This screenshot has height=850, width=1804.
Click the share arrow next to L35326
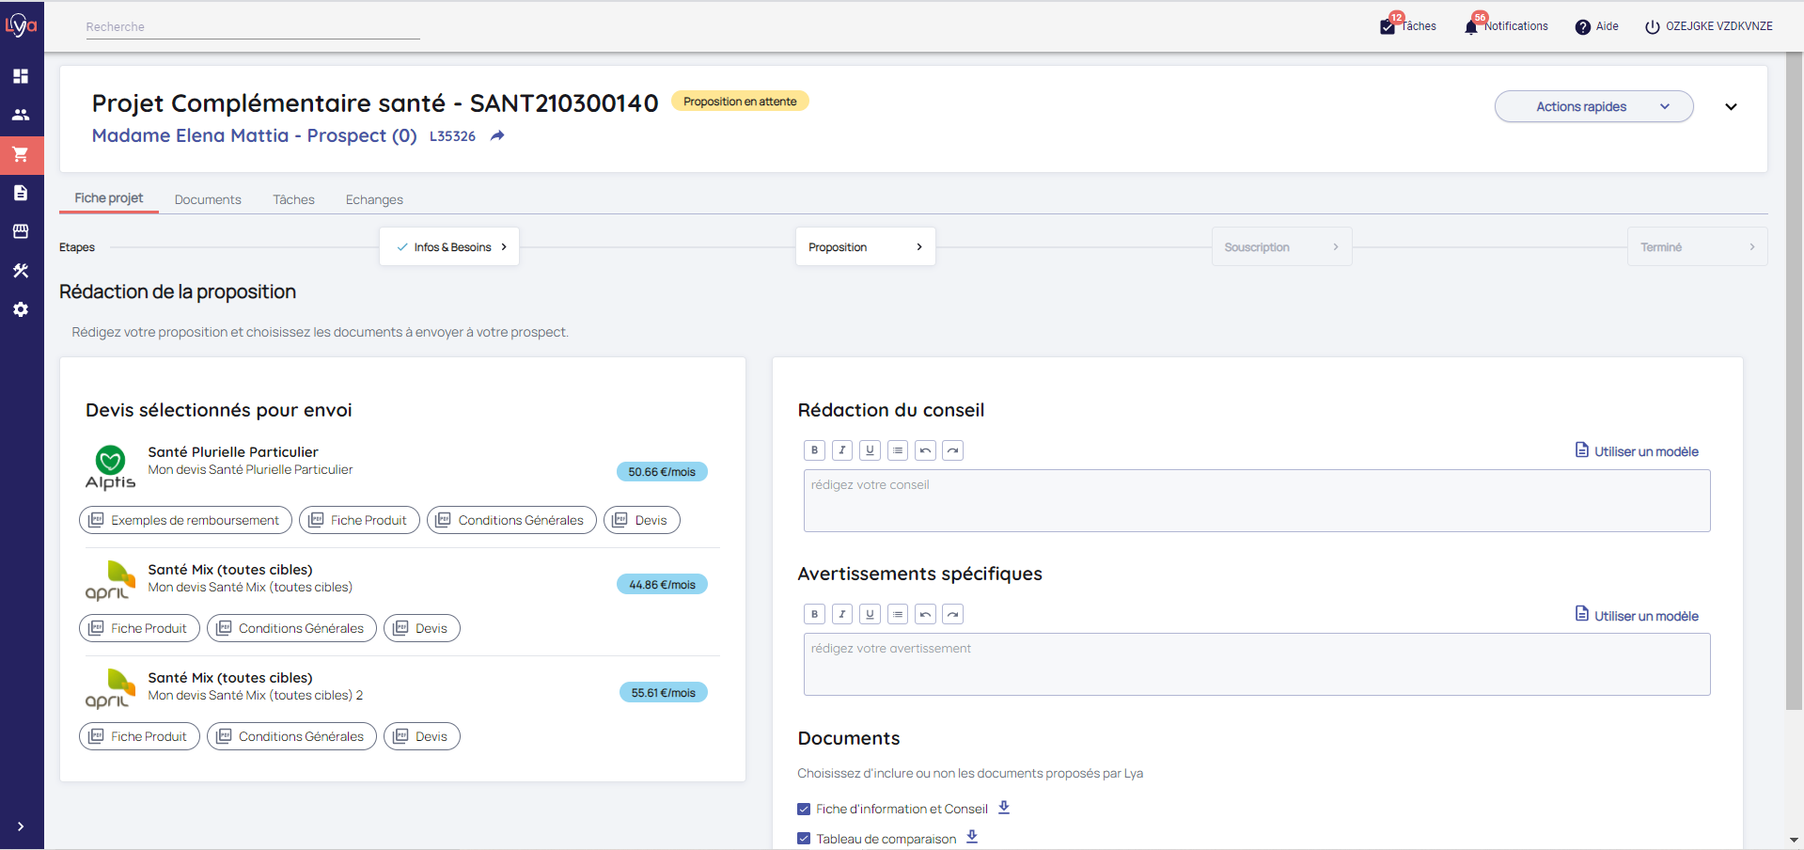[x=497, y=136]
